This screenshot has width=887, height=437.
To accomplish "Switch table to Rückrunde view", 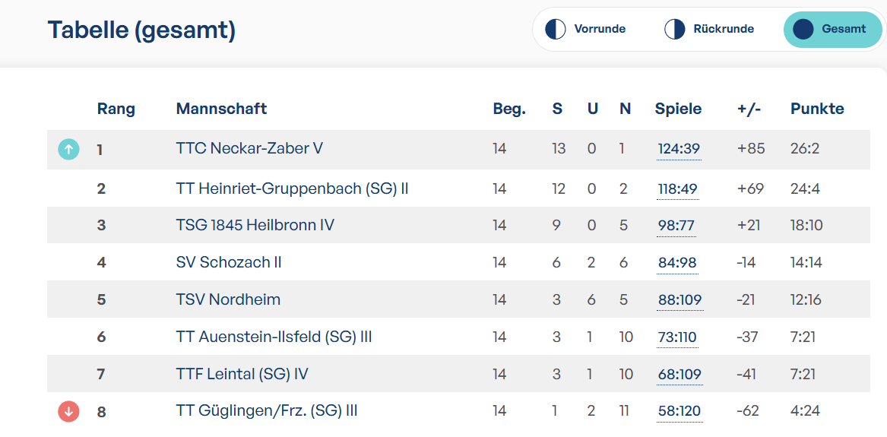I will tap(709, 29).
